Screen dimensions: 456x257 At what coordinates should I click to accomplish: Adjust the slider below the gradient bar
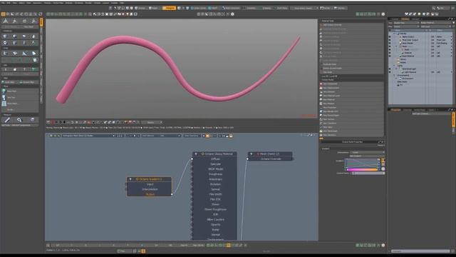[x=368, y=173]
